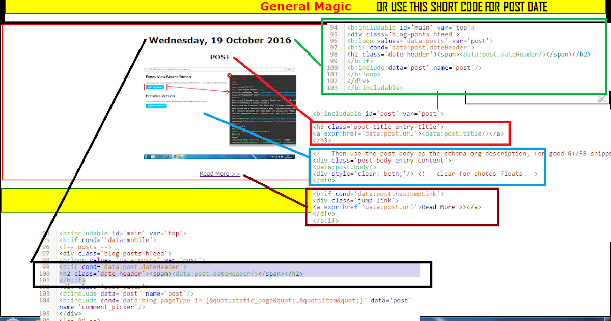Click the <!-- posts --> comment line
Screen dimensions: 611x321
tap(85, 247)
